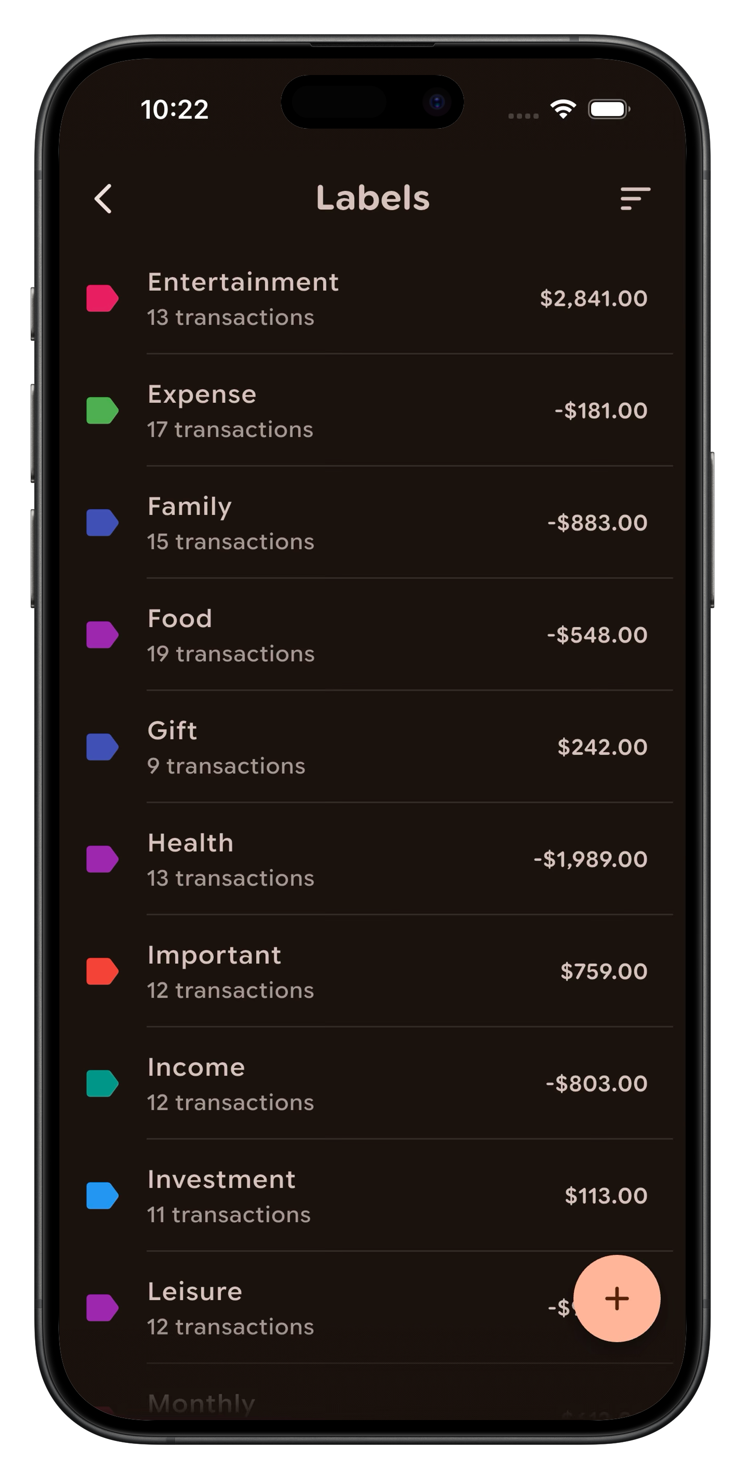
Task: Tap the purple Leisure label tag icon
Action: (x=102, y=1308)
